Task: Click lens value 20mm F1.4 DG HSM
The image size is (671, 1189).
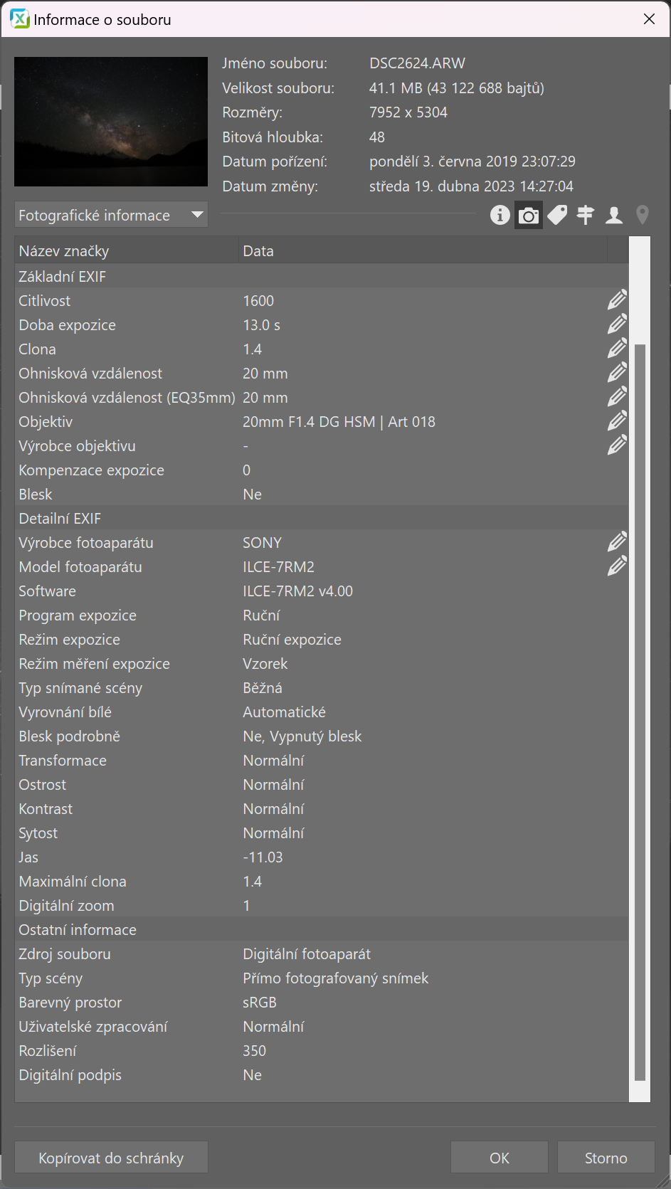Action: (x=339, y=421)
